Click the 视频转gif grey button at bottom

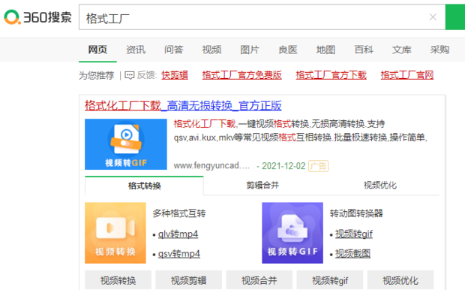coord(330,280)
